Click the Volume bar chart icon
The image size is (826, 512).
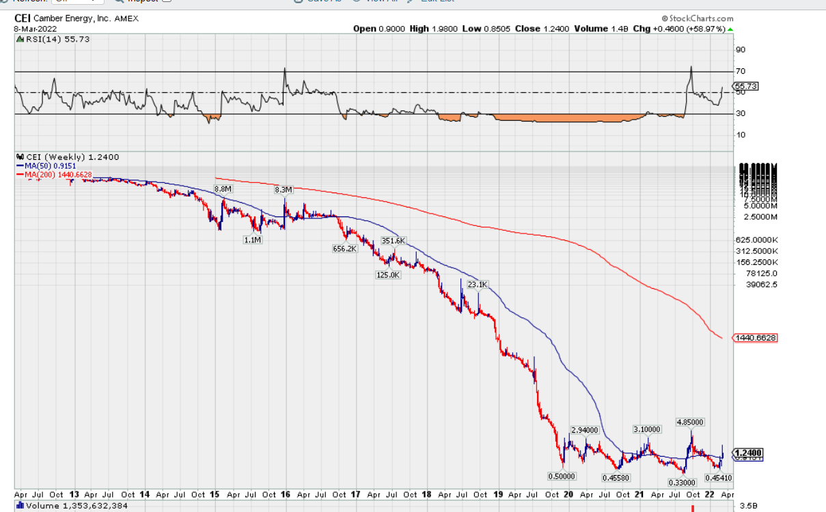point(19,506)
